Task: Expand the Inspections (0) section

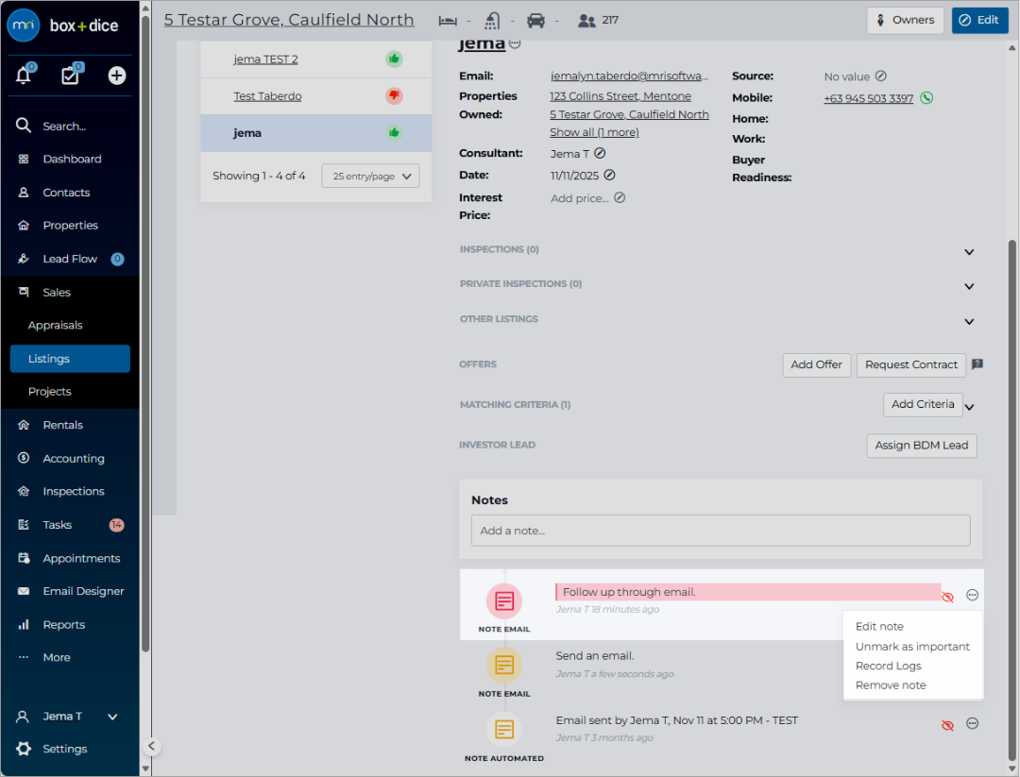Action: pos(969,252)
